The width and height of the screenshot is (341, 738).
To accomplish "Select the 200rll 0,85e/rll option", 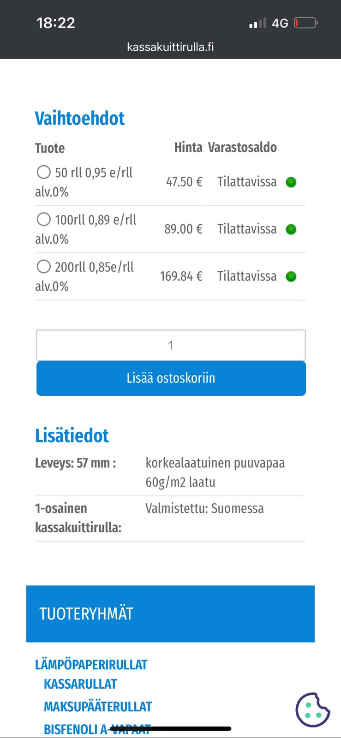I will [44, 266].
